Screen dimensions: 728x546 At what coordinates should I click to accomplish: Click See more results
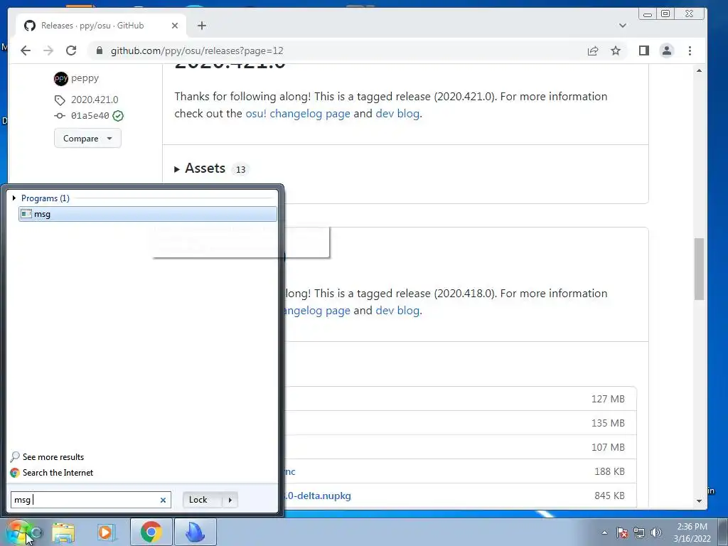tap(53, 457)
